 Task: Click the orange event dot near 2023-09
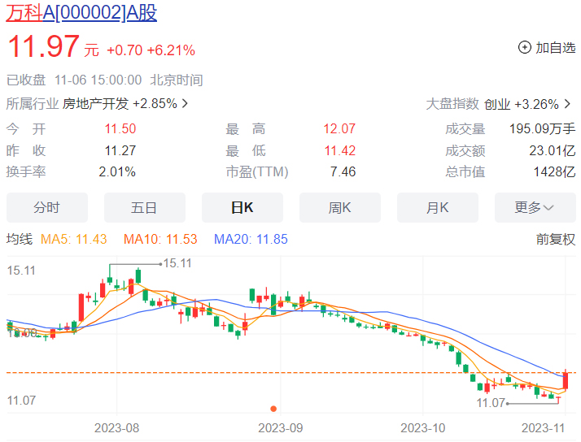[x=273, y=409]
